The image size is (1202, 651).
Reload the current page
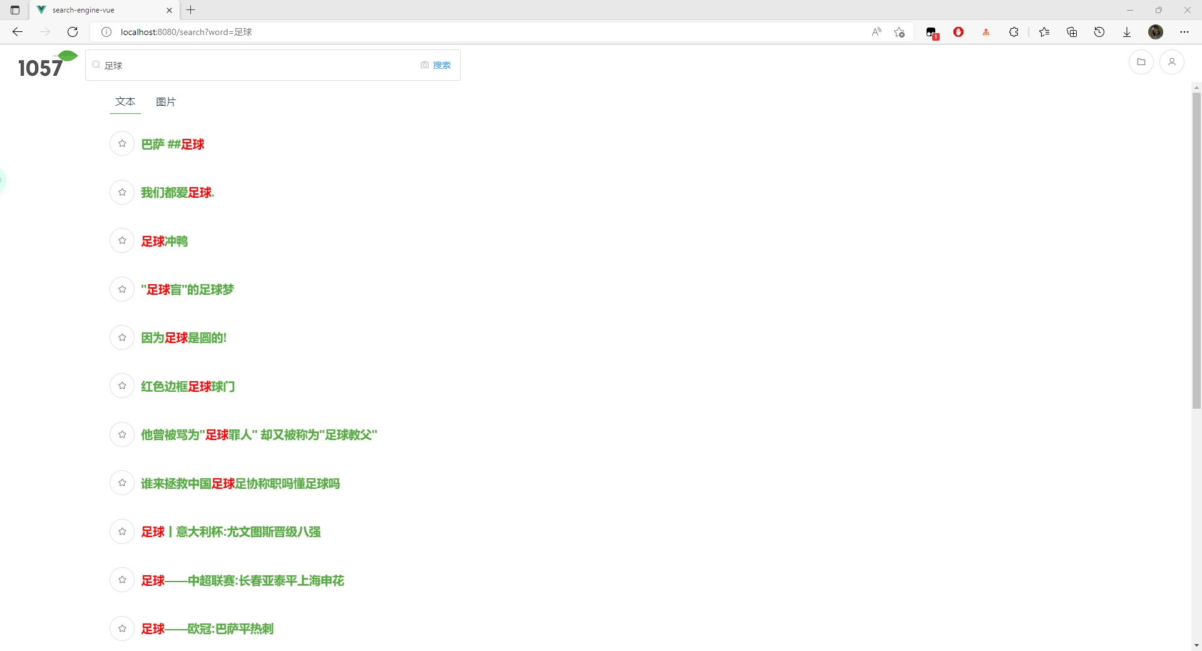(x=73, y=32)
